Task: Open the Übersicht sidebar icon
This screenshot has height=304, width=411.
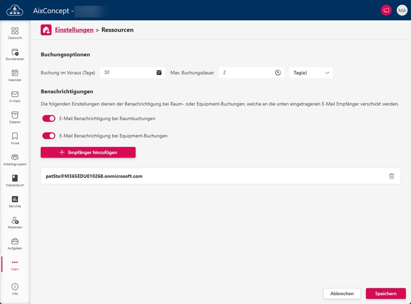Action: tap(15, 33)
